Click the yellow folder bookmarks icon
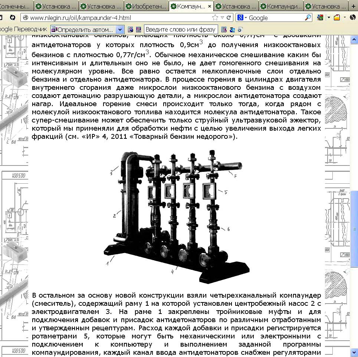The height and width of the screenshot is (357, 358). [337, 17]
